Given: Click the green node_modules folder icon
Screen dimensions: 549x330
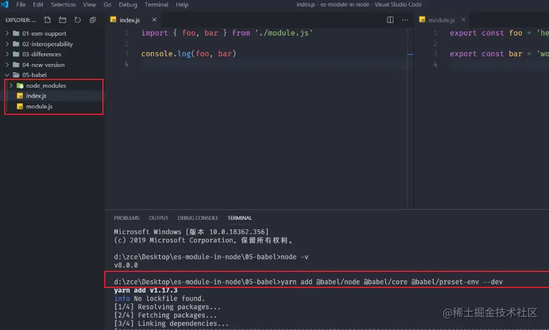Looking at the screenshot, I should click(x=20, y=85).
